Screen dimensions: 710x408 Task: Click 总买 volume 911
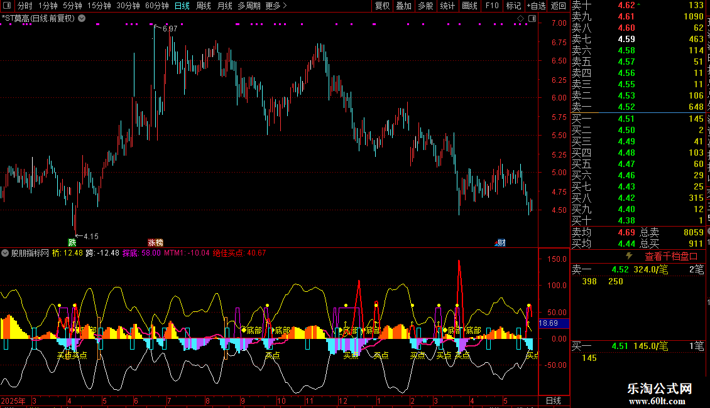[x=696, y=244]
